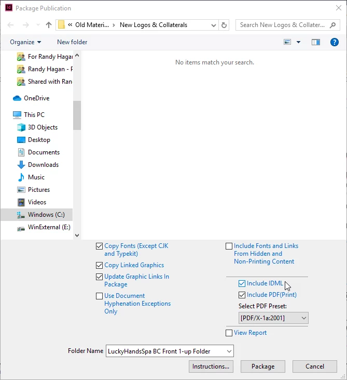Open the More view options dropdown arrow
This screenshot has width=347, height=380.
click(x=298, y=42)
